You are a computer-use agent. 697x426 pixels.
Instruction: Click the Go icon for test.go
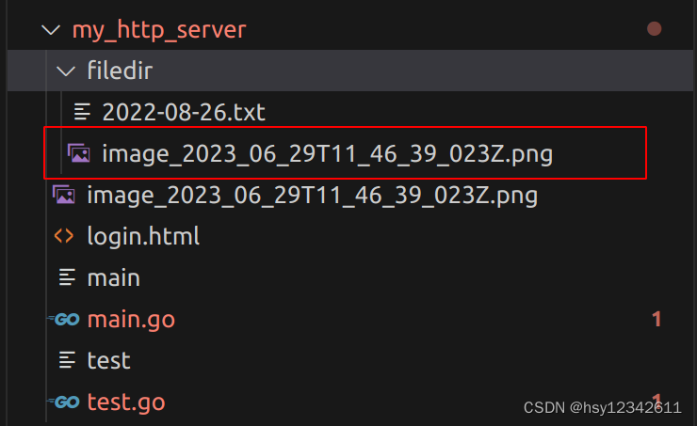[64, 402]
